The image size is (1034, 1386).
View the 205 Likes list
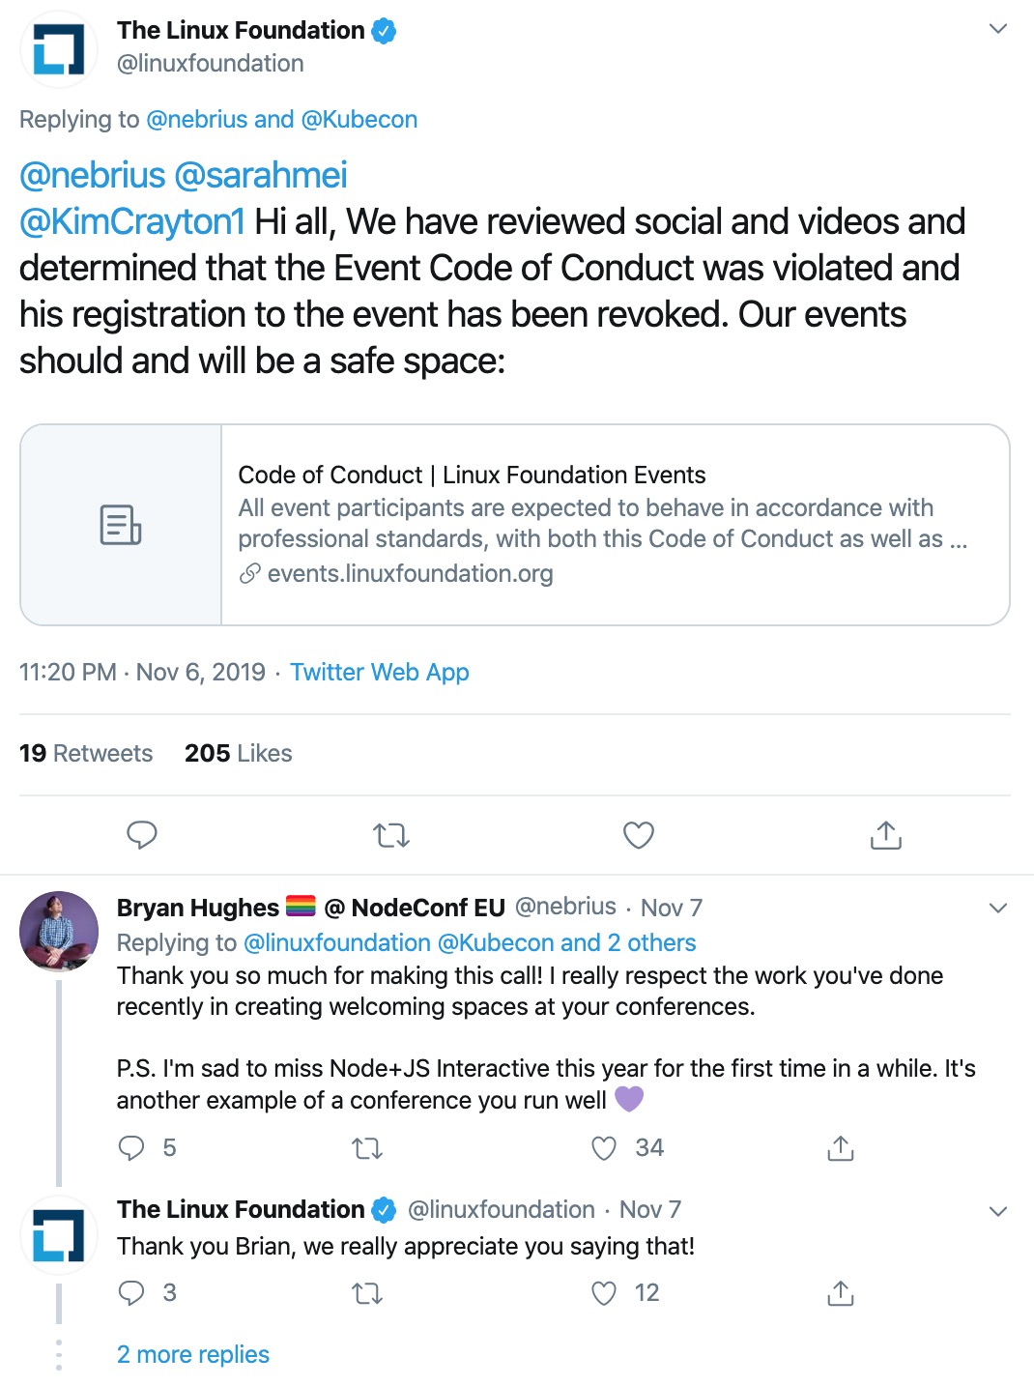click(239, 753)
